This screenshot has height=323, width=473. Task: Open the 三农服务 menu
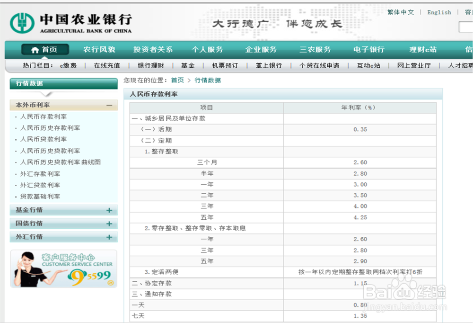coord(315,50)
